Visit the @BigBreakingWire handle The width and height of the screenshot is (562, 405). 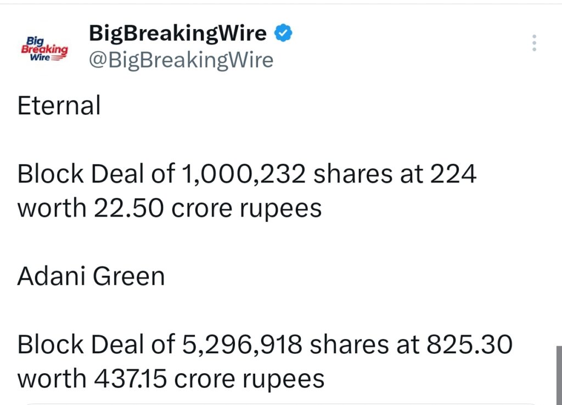(181, 59)
